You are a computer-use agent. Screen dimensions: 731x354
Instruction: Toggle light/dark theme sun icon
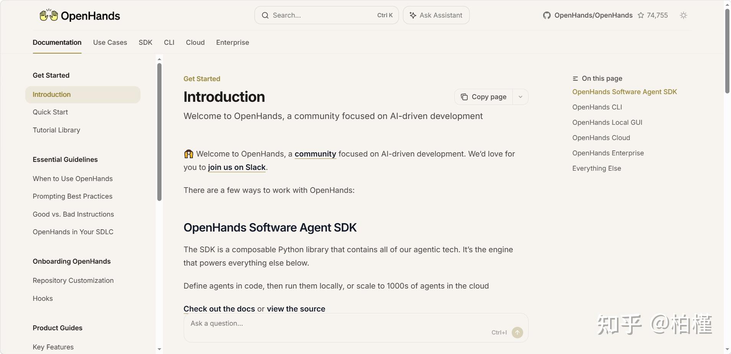tap(684, 15)
